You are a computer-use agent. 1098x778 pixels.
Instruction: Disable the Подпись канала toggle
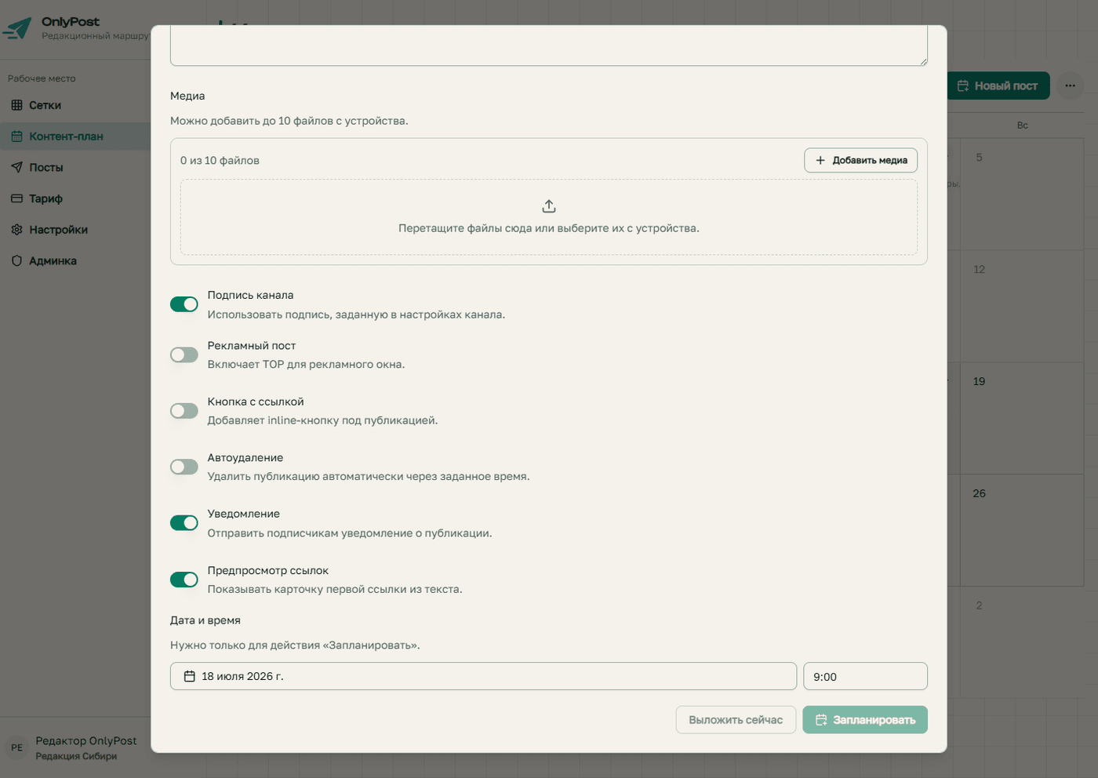[184, 304]
